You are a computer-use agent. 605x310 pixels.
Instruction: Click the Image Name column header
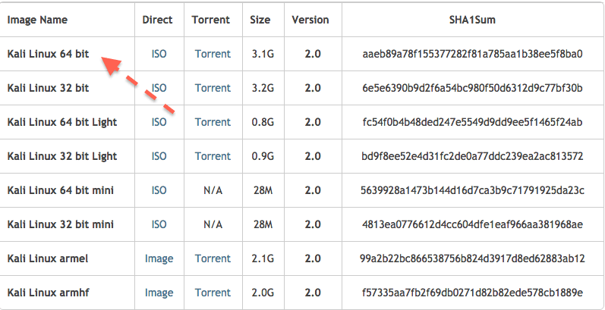(37, 20)
